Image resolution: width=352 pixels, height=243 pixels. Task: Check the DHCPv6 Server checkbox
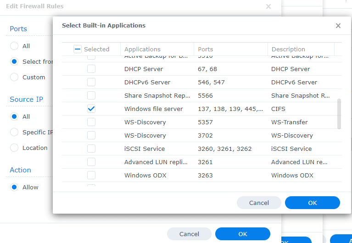pos(91,82)
